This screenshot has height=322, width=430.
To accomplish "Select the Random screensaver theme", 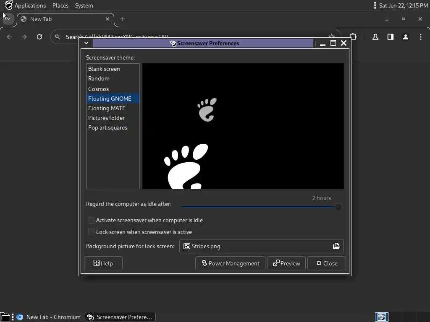I will click(113, 78).
